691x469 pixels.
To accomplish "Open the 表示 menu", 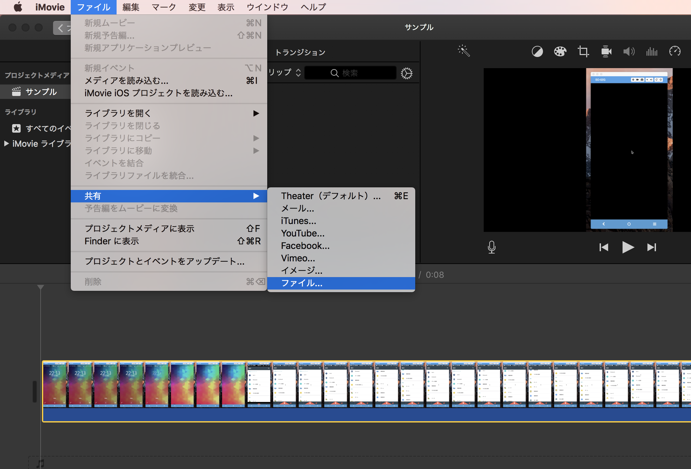I will pos(226,7).
